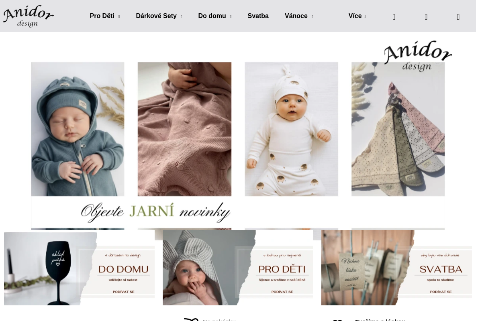
Task: Click the rightmost icon in header bar
Action: tap(458, 17)
